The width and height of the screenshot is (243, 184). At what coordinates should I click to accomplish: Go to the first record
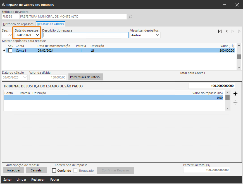point(220,31)
